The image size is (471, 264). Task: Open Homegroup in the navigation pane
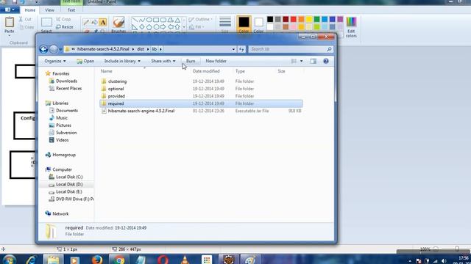coord(64,155)
